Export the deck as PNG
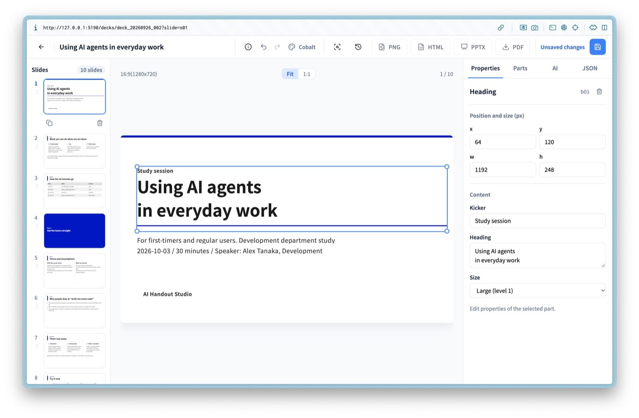This screenshot has height=418, width=639. [x=389, y=47]
